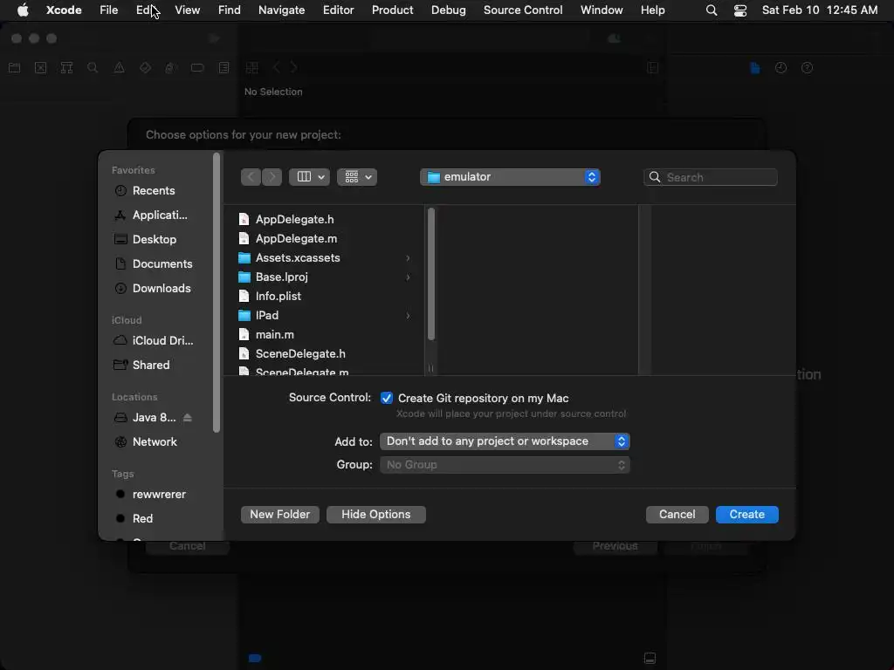Open the Help menu

click(x=652, y=10)
